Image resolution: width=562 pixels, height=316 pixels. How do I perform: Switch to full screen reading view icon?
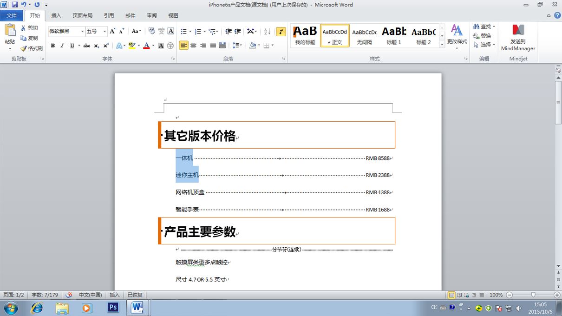coord(459,295)
